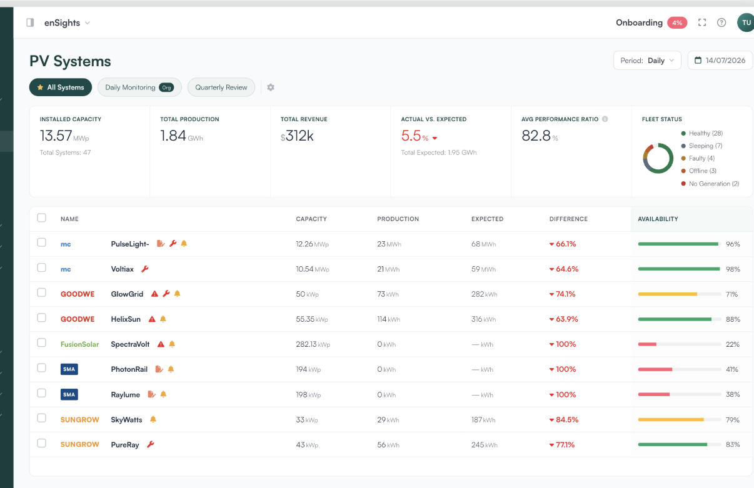Click the wrench icon on the PureRay row
This screenshot has width=754, height=488.
click(150, 445)
